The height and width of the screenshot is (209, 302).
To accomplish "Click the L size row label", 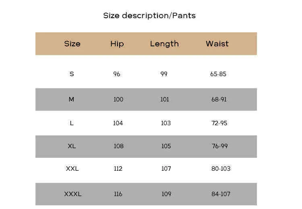I will [x=72, y=123].
